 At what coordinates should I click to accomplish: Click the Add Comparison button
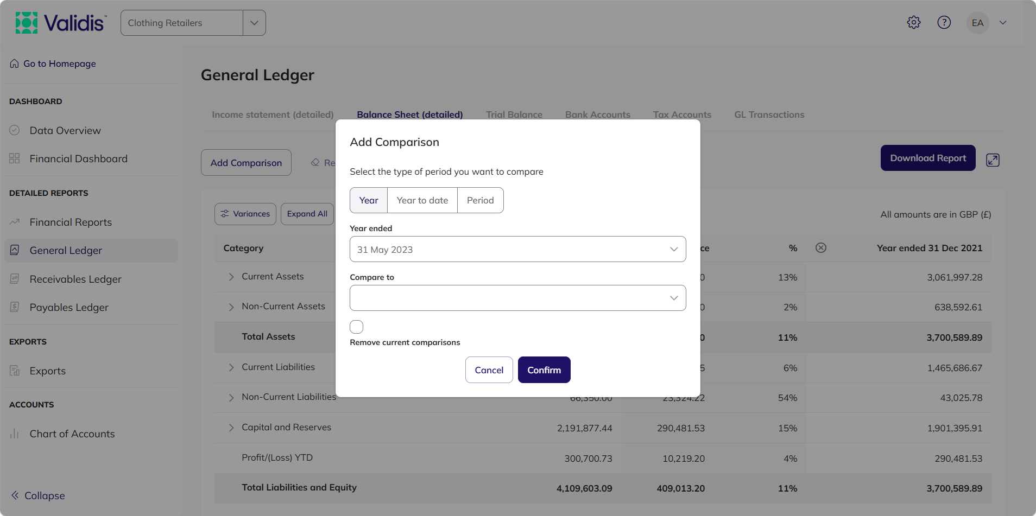[246, 163]
